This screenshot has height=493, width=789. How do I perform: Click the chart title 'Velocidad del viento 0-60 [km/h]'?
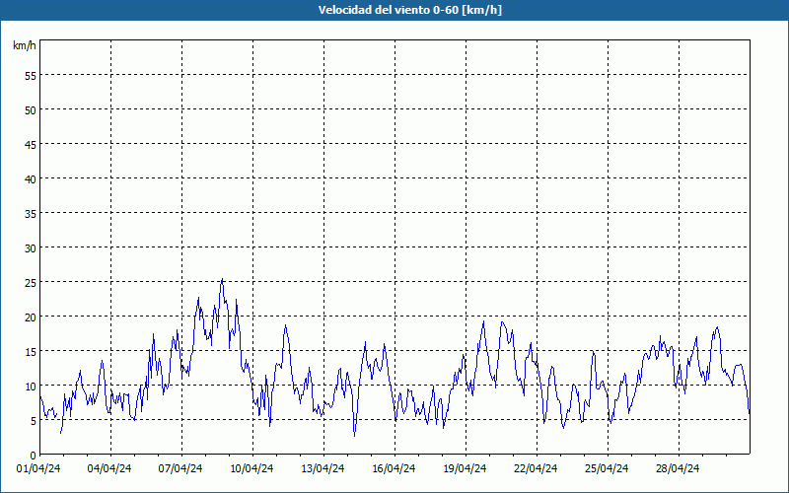pyautogui.click(x=409, y=10)
